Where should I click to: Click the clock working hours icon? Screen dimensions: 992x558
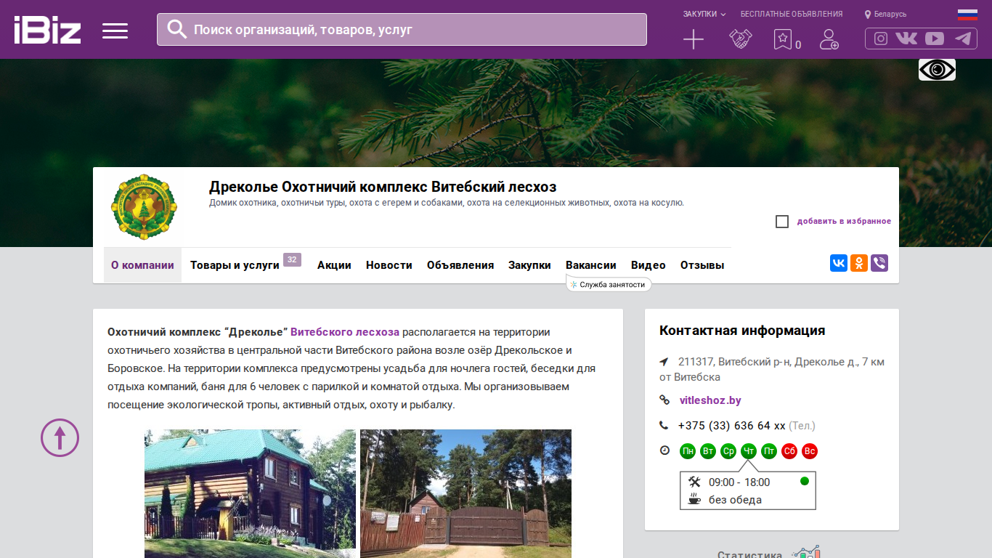(x=664, y=450)
